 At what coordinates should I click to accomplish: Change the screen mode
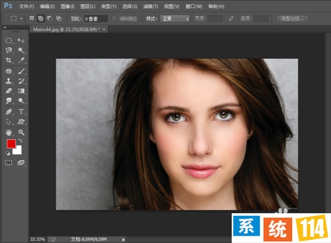coord(21,163)
